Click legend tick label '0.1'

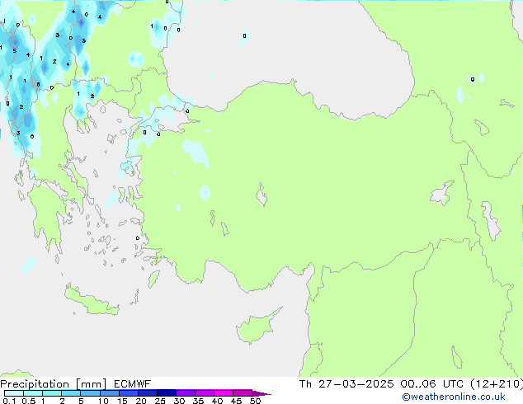(9, 401)
